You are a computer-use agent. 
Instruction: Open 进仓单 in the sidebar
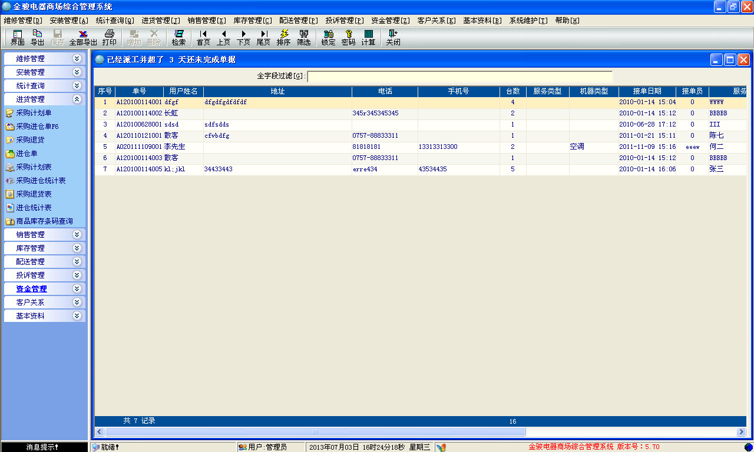pyautogui.click(x=21, y=154)
